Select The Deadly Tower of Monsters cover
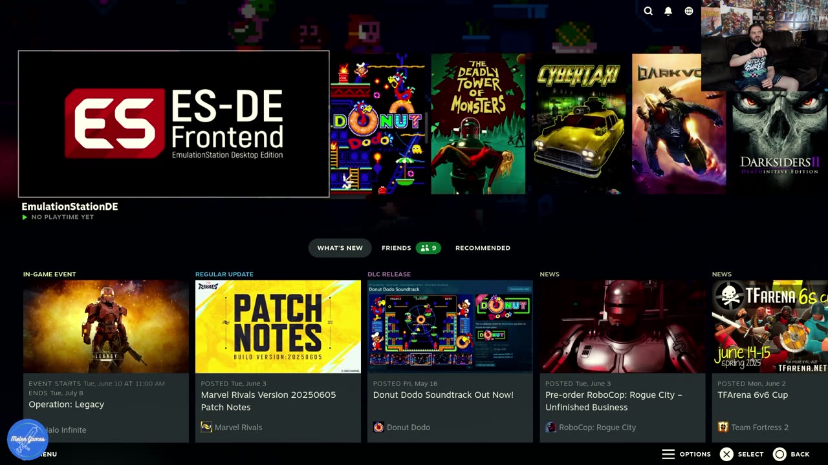This screenshot has width=828, height=465. click(x=478, y=123)
